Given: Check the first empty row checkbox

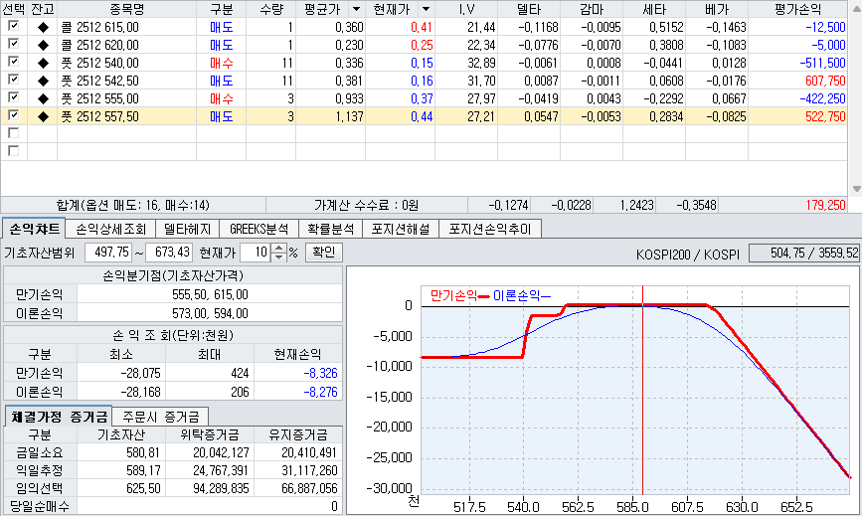Looking at the screenshot, I should point(14,133).
